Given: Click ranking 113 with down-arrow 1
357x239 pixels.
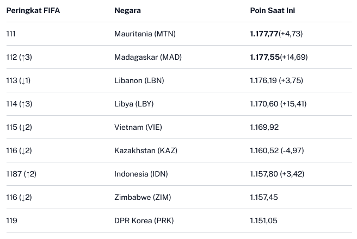Looking at the screenshot, I should click(x=19, y=80).
